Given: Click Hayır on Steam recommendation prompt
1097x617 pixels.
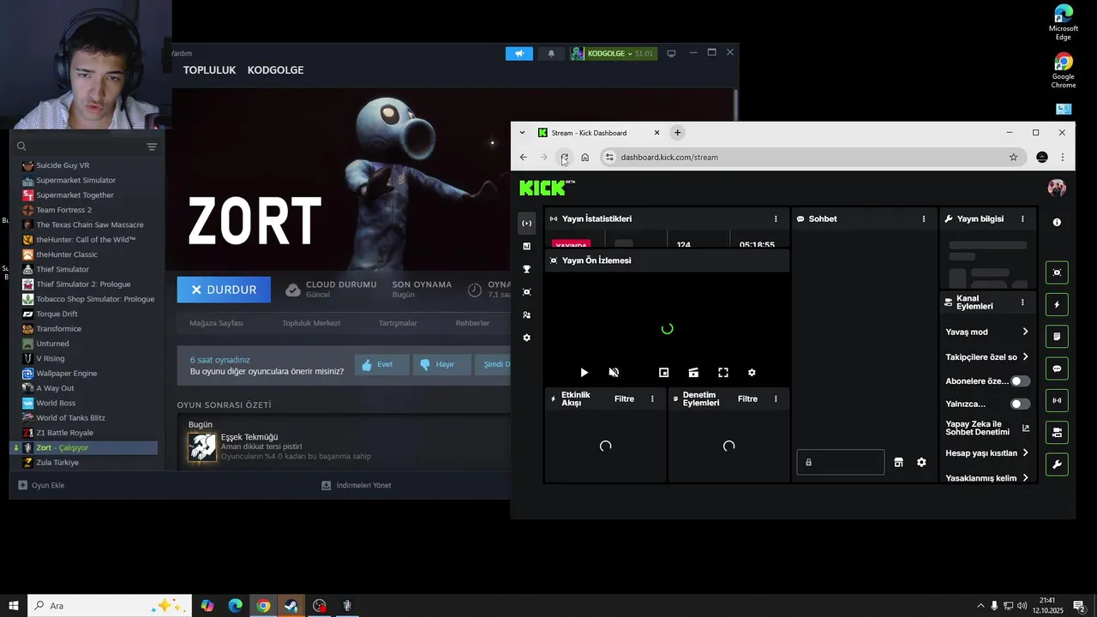Looking at the screenshot, I should [x=441, y=365].
